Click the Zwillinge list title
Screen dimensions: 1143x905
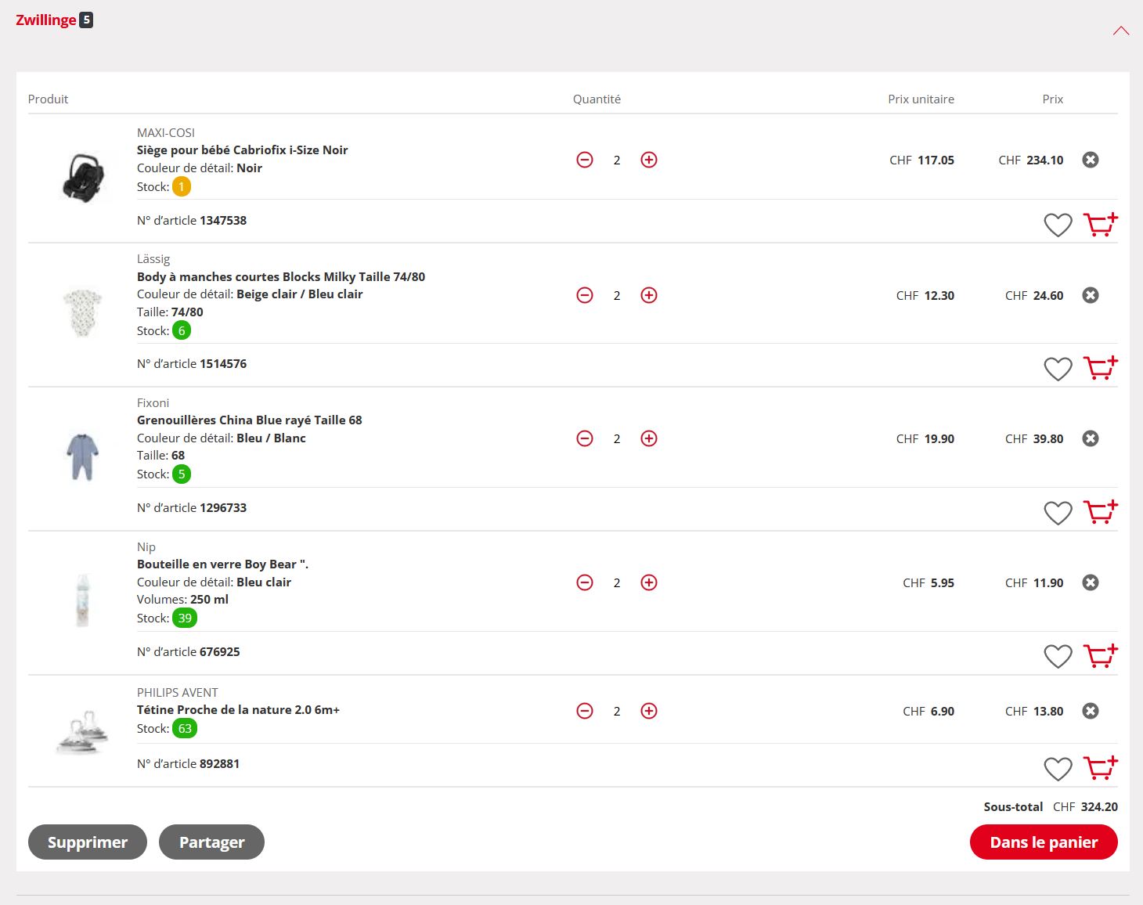pyautogui.click(x=46, y=20)
